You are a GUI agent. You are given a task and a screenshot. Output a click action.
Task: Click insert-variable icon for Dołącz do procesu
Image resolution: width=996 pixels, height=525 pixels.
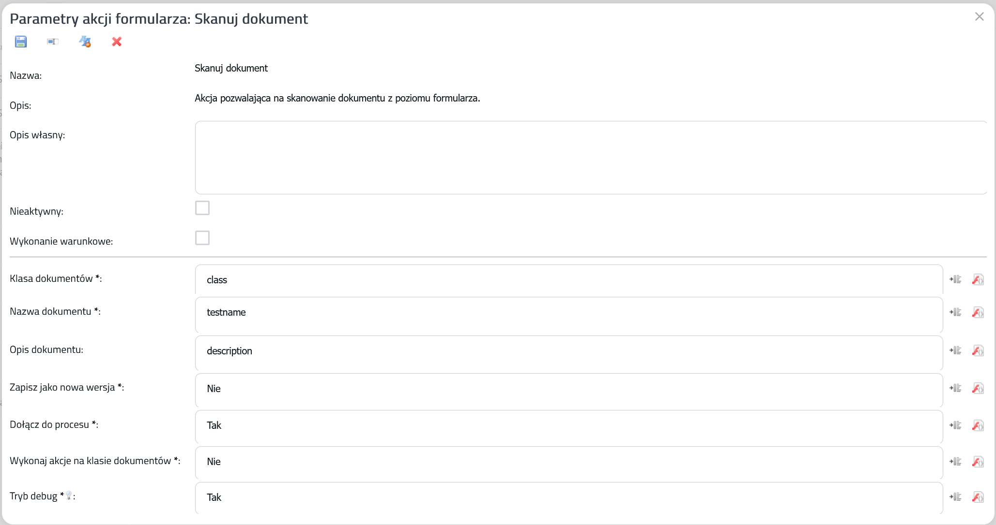tap(955, 425)
